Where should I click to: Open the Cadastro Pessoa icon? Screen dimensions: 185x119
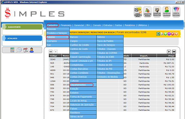click(x=147, y=12)
